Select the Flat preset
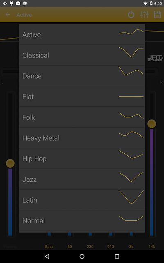 tap(82, 97)
